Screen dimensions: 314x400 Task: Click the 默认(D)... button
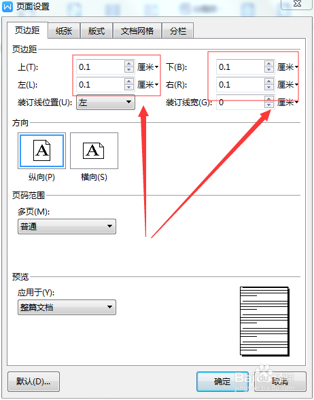pyautogui.click(x=33, y=382)
